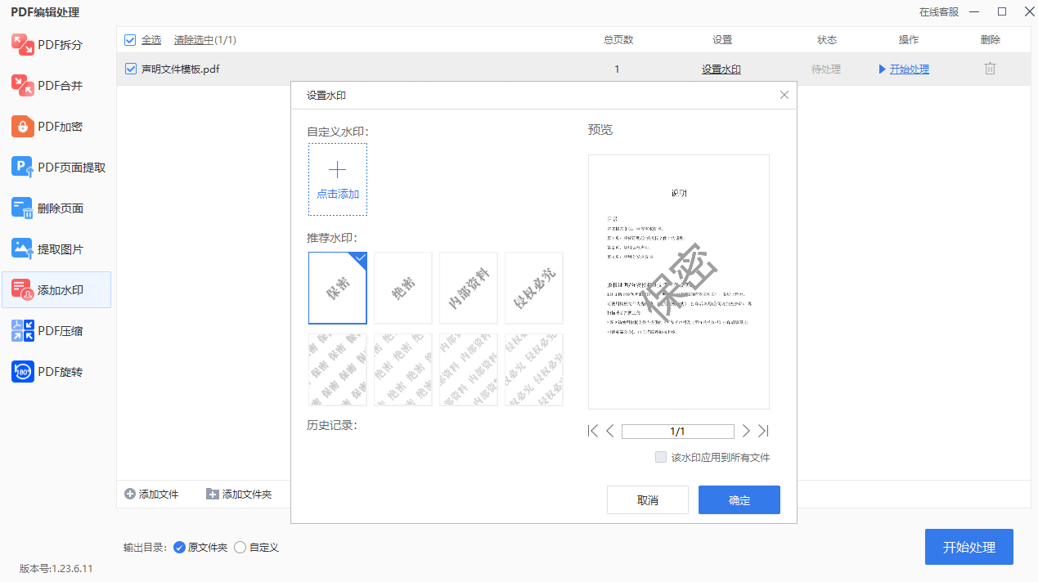Open the 提取图片 icon

click(23, 249)
